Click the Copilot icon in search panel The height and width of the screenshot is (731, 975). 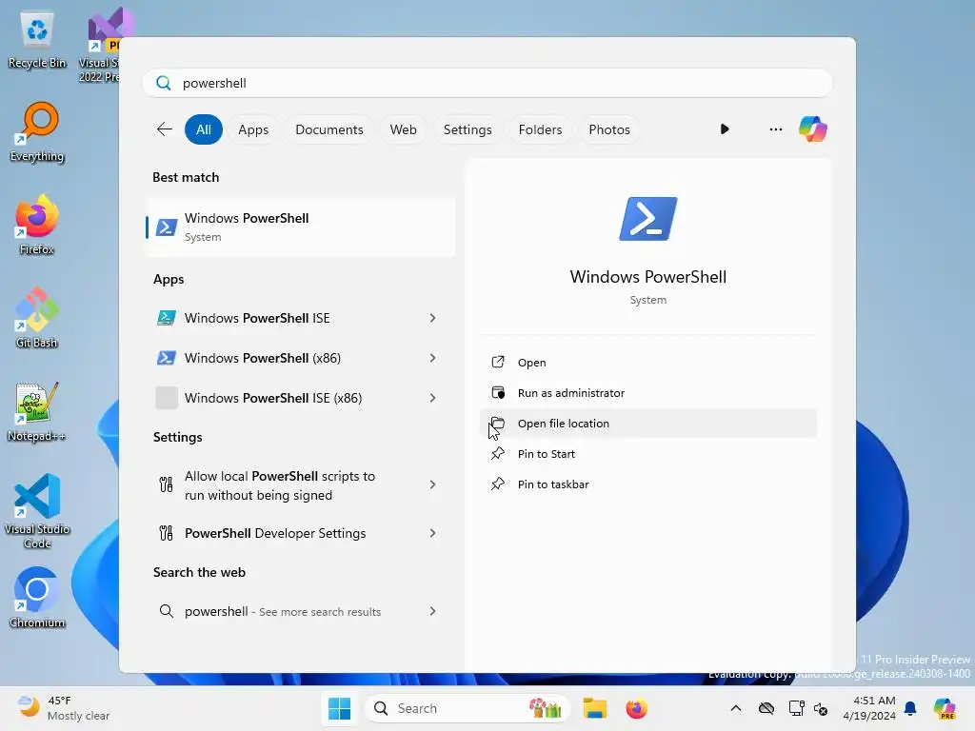[813, 129]
